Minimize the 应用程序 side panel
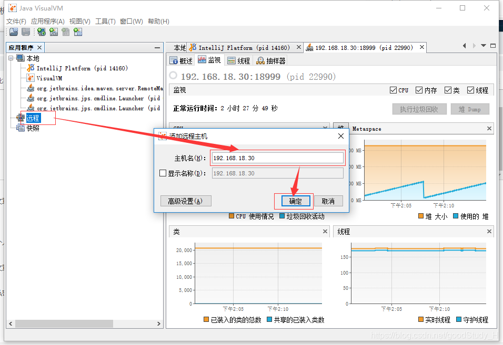Viewport: 503px width, 345px height. pos(157,47)
